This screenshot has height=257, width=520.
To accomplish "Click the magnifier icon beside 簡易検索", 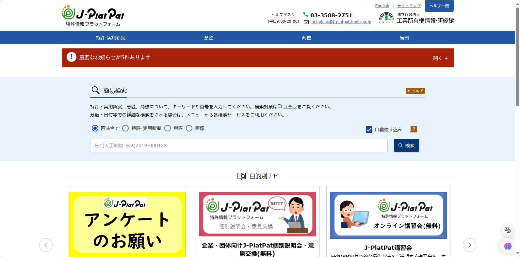I will (95, 90).
